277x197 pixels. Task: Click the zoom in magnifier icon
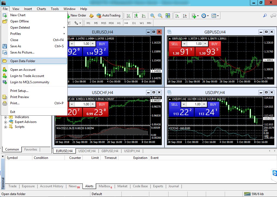click(x=153, y=16)
